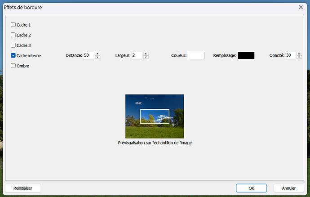Viewport: 310px width, 197px height.
Task: Enable the Cadre 2 checkbox
Action: click(13, 35)
